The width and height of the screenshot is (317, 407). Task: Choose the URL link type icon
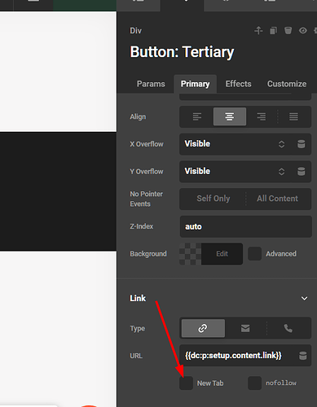tap(203, 328)
